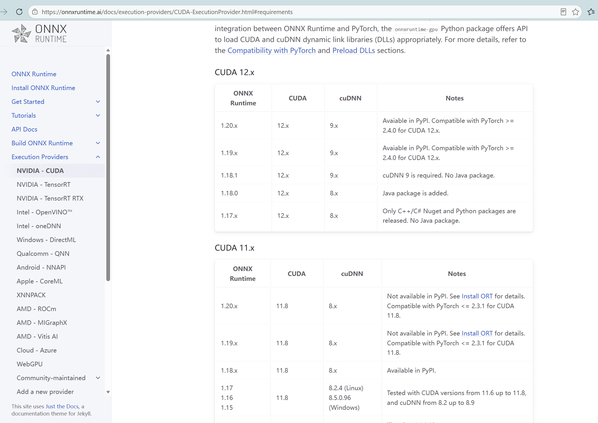
Task: Open Execution Providers sidebar item
Action: tap(40, 157)
